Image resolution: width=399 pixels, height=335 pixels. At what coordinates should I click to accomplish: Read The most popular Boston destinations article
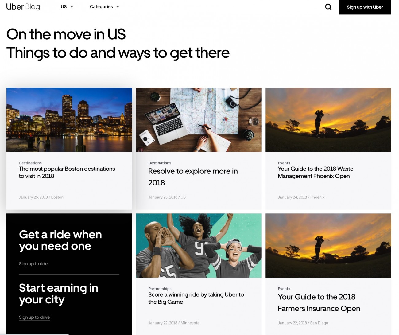[67, 173]
